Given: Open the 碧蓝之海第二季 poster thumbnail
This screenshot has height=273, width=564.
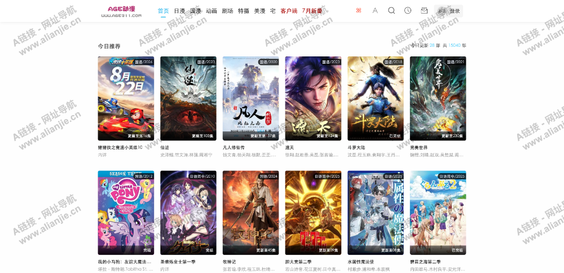Looking at the screenshot, I should click(438, 213).
